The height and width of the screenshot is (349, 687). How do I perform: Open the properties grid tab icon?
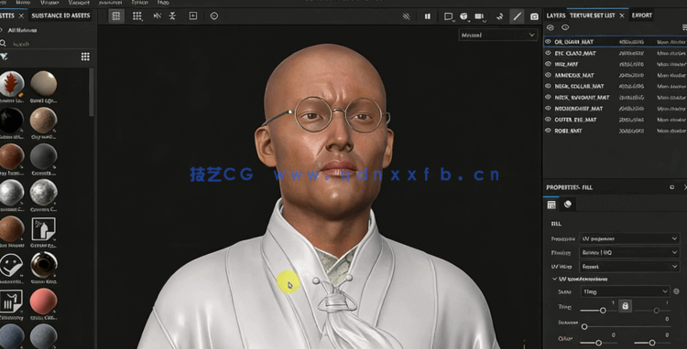tap(551, 205)
